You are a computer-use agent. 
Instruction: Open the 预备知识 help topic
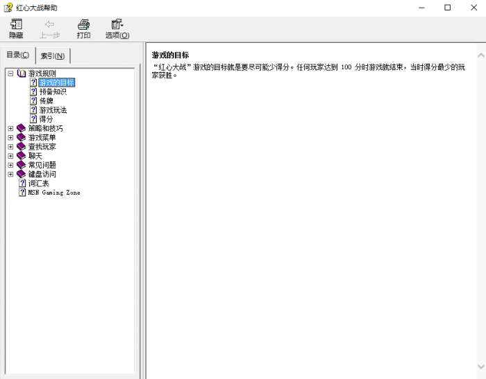(53, 91)
